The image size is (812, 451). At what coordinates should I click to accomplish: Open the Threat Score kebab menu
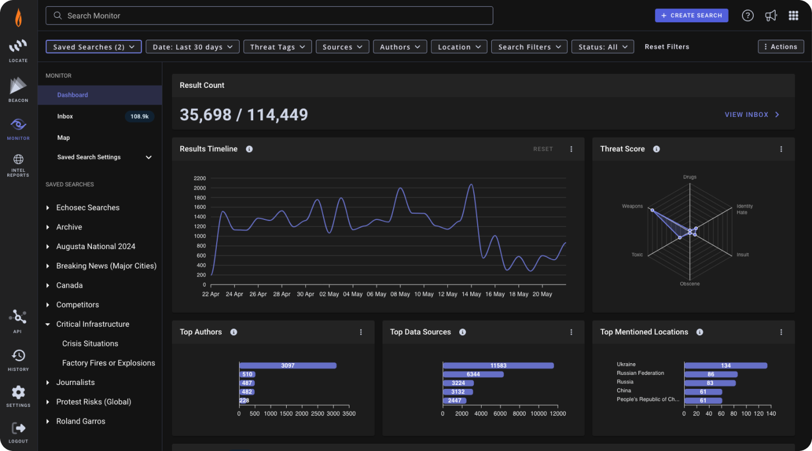pyautogui.click(x=781, y=149)
